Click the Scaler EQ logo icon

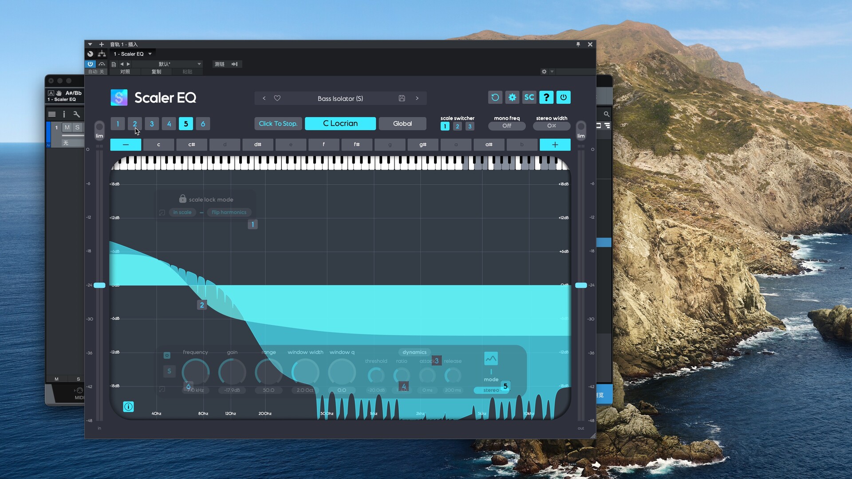click(119, 97)
